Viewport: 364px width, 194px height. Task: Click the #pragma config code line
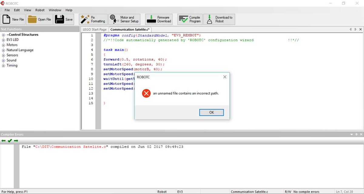[x=152, y=35]
